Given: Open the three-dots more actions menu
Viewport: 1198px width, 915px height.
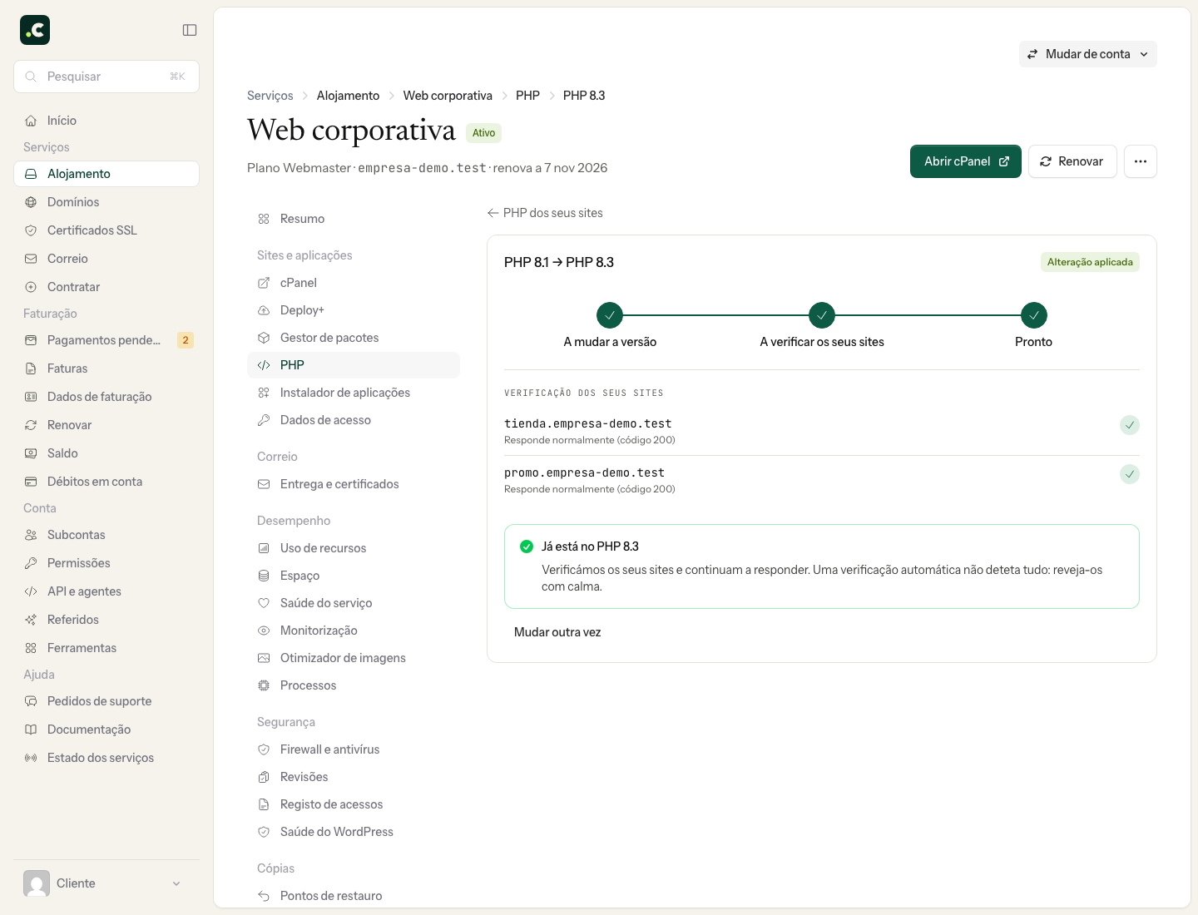Looking at the screenshot, I should pos(1141,161).
